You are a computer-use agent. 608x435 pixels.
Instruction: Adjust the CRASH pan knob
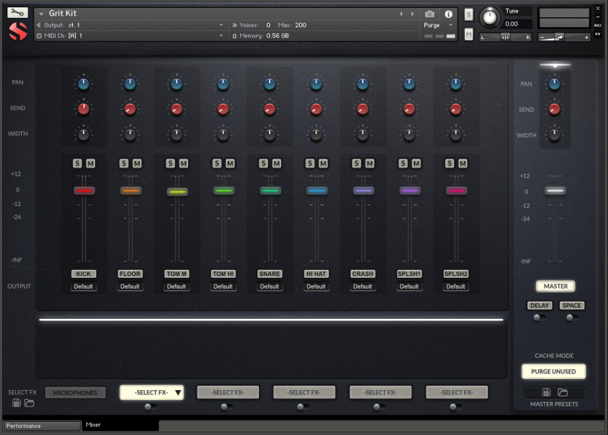362,84
